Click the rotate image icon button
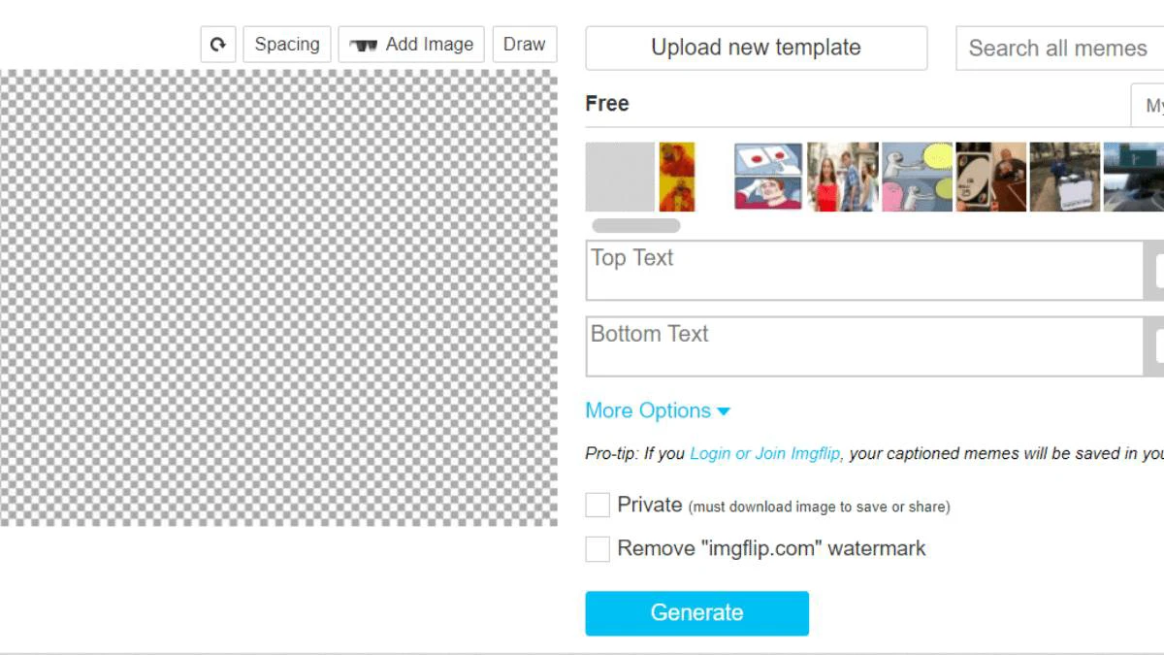The width and height of the screenshot is (1164, 655). (x=218, y=45)
